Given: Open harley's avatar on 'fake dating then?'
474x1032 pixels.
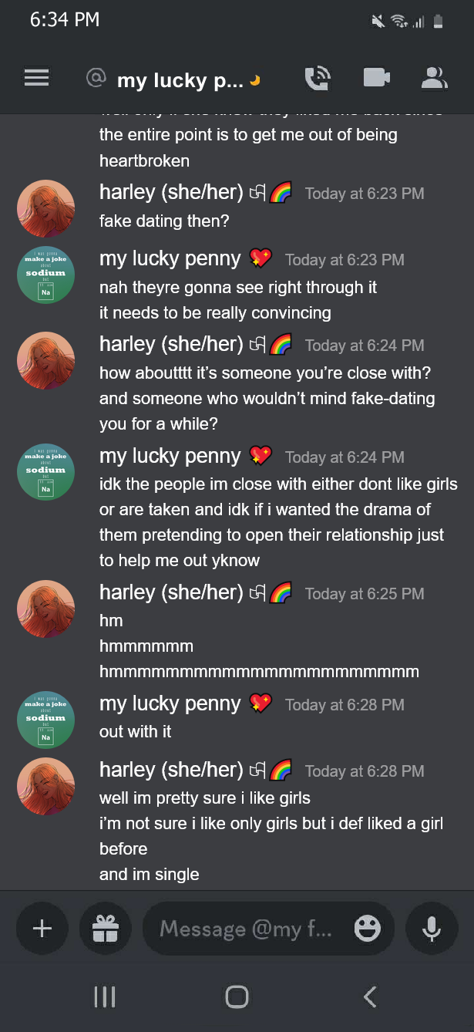Looking at the screenshot, I should click(46, 208).
